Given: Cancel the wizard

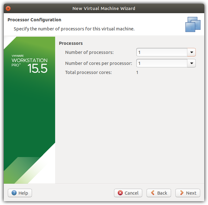Looking at the screenshot, I should coord(128,193).
